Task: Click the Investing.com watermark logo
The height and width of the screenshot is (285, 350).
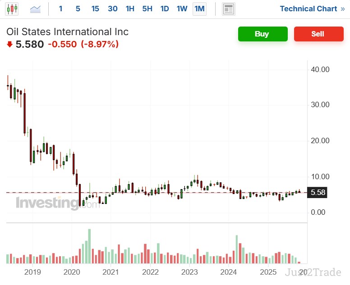Action: tap(57, 203)
